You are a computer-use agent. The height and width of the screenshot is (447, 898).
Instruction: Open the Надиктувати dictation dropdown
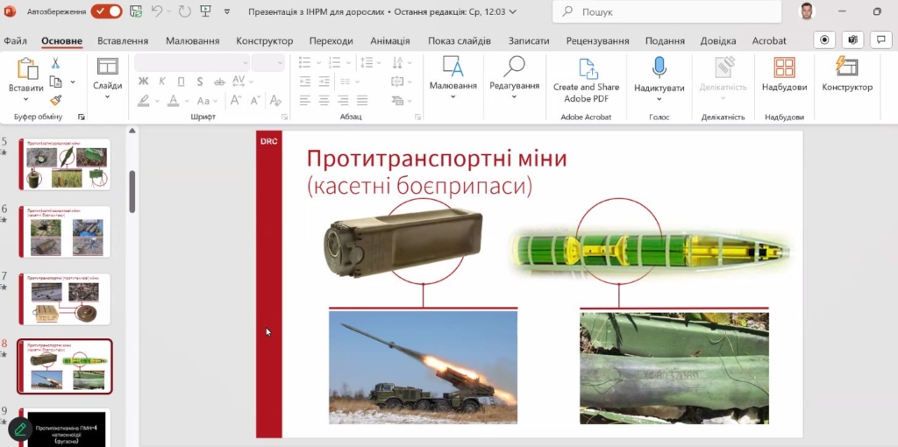pos(659,98)
